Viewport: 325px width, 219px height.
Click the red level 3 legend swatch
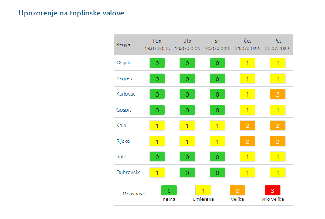pyautogui.click(x=273, y=190)
